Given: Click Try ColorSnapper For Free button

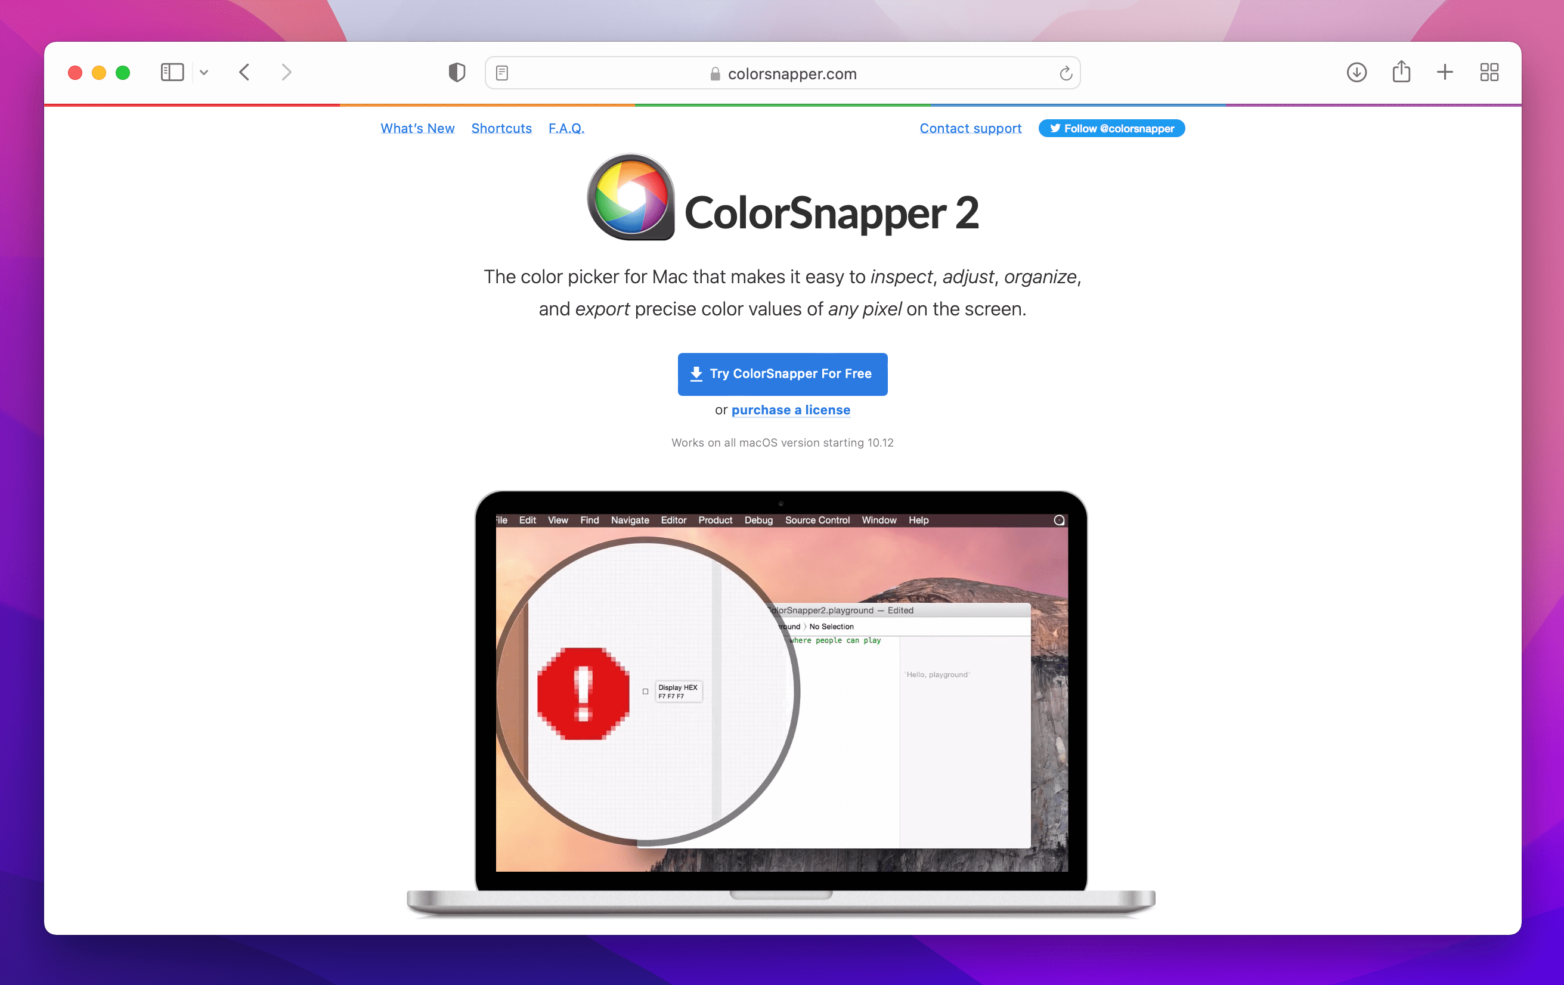Looking at the screenshot, I should point(782,373).
